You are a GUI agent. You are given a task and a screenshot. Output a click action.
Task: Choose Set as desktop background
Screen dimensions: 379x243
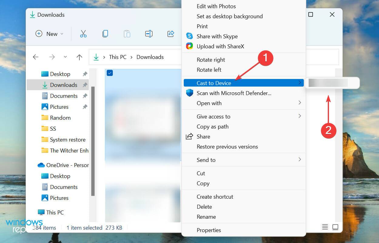tap(230, 16)
